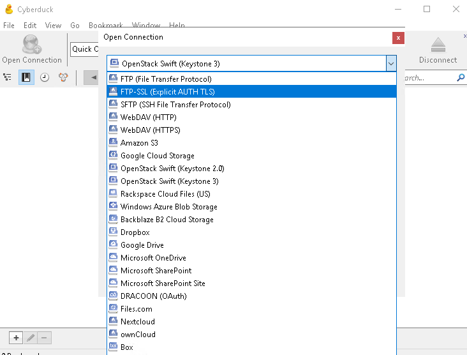Toggle the Bookmarks view icon

(x=26, y=77)
